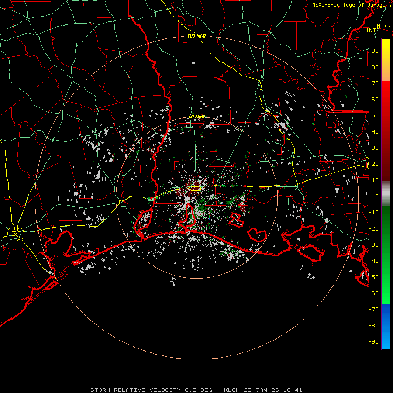Click the 40 value on the velocity scale

pos(375,131)
